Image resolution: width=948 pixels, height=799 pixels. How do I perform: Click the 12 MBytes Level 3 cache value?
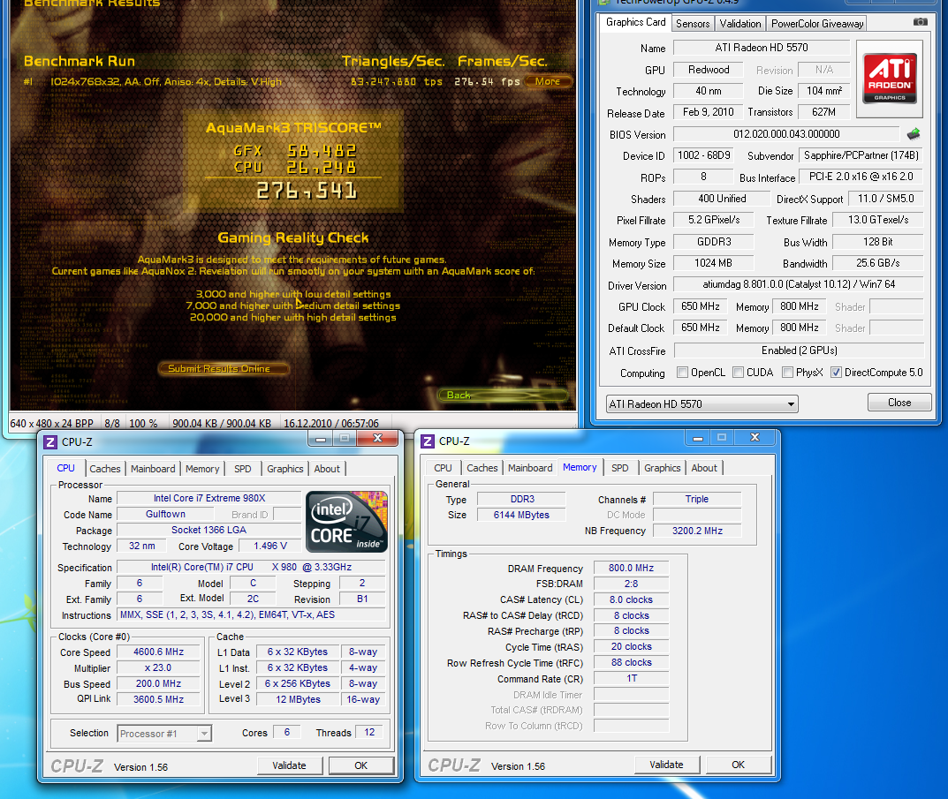point(298,699)
